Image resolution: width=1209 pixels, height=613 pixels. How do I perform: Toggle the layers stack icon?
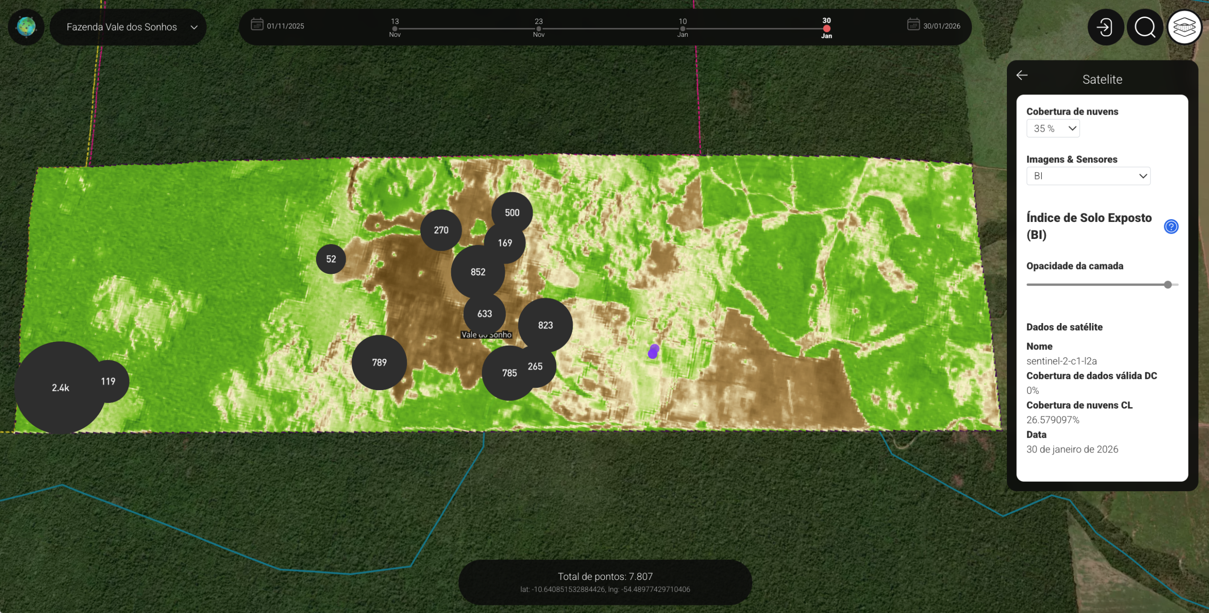tap(1184, 27)
